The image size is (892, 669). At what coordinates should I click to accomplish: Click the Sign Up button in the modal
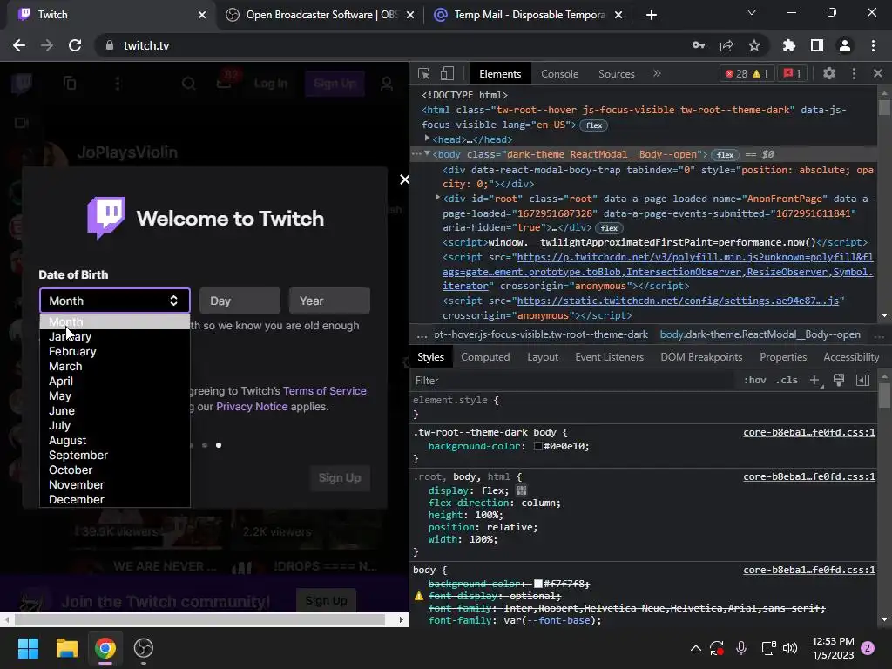pos(340,478)
